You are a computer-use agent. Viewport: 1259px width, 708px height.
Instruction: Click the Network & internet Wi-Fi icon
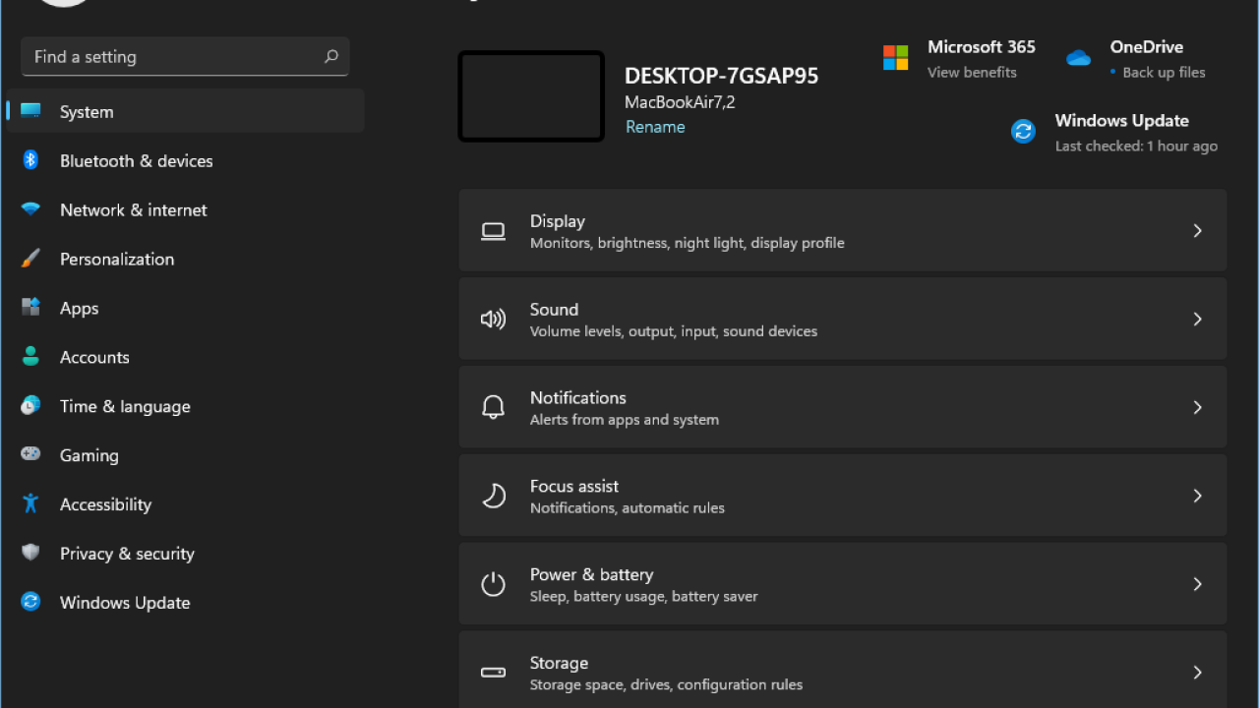pyautogui.click(x=30, y=209)
